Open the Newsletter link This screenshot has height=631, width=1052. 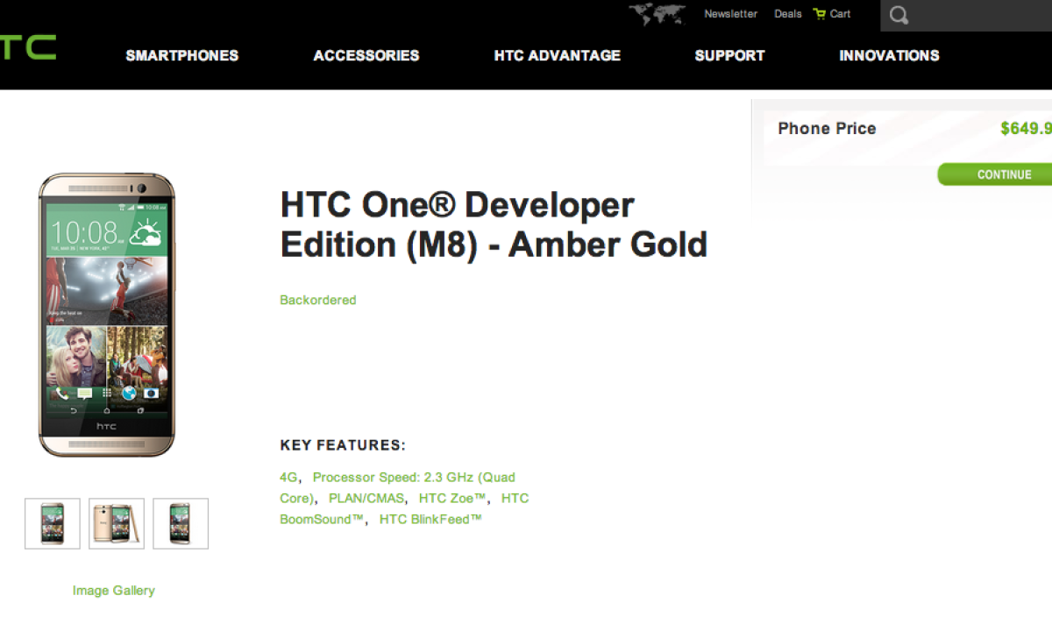730,14
